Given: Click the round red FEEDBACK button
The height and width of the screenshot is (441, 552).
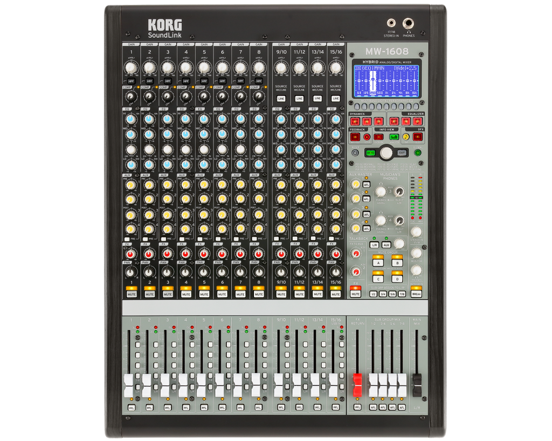Looking at the screenshot, I should pyautogui.click(x=367, y=137).
